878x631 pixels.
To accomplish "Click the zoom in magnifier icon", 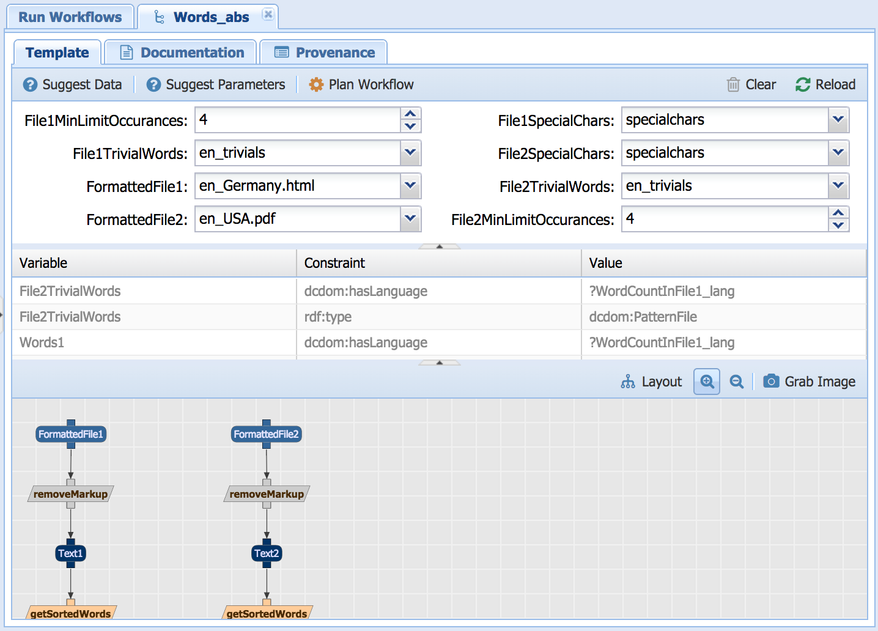I will (707, 382).
